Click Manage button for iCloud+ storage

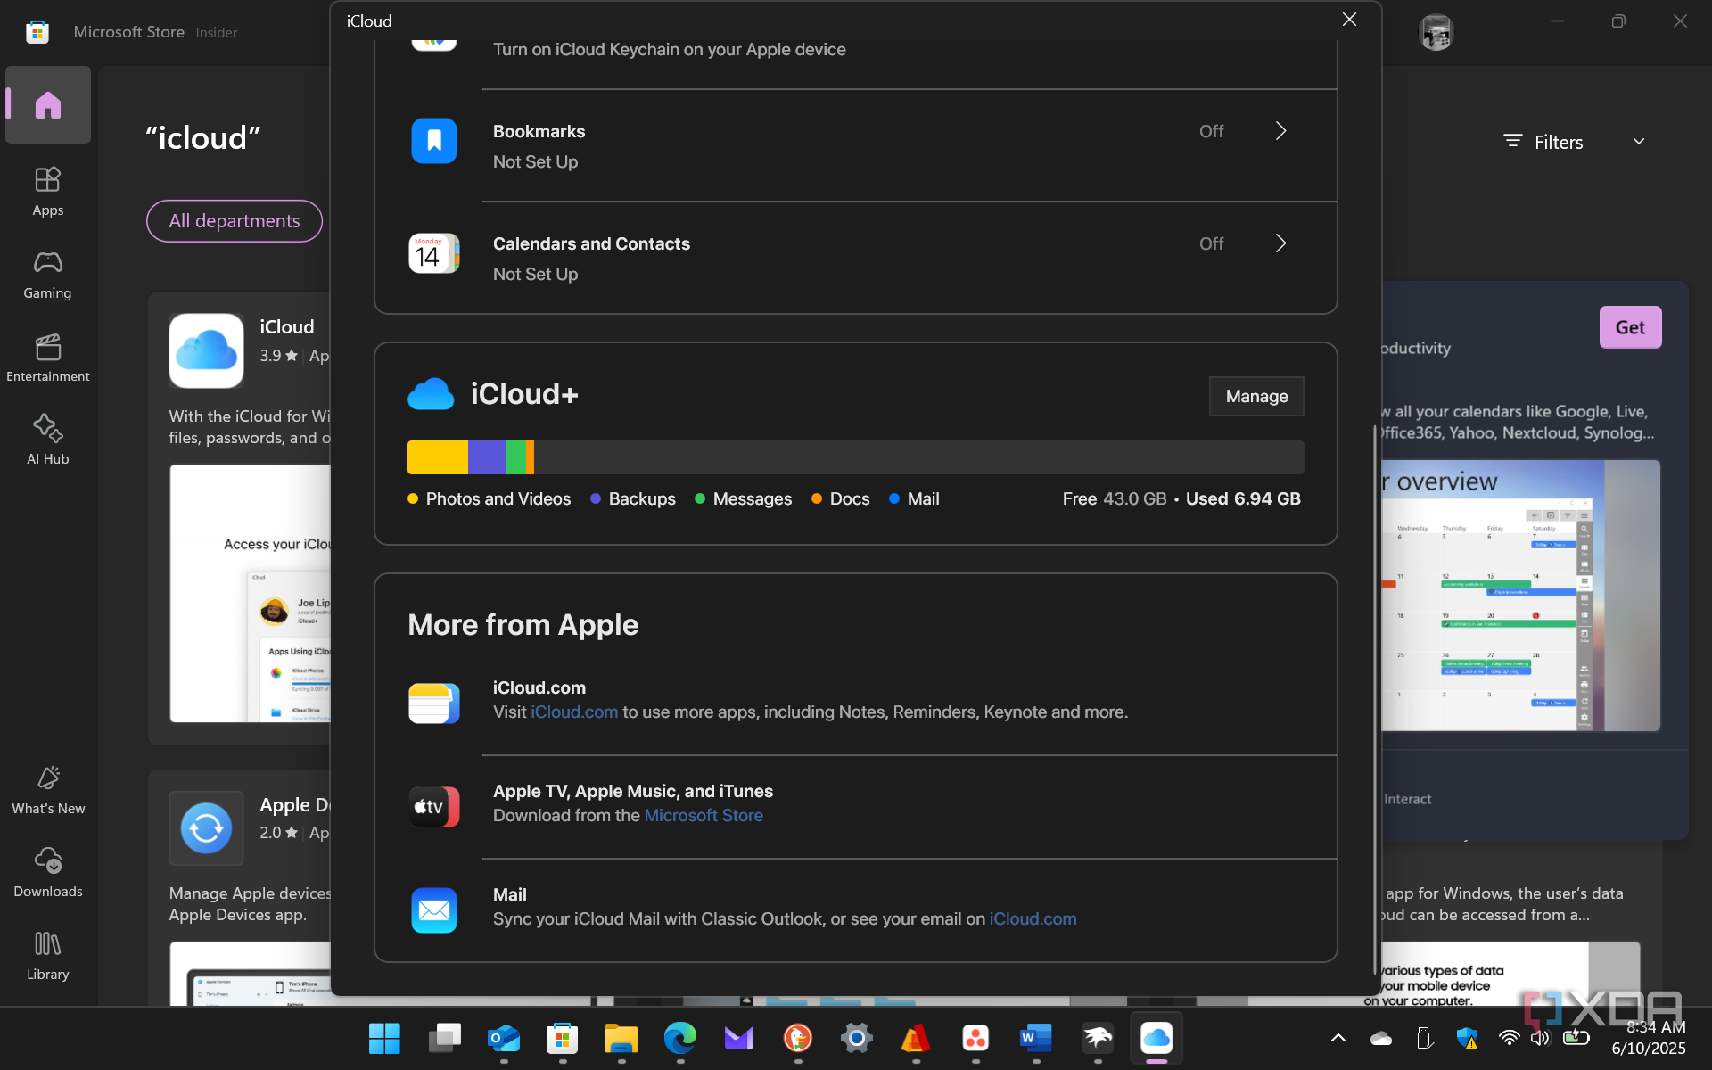(1256, 396)
